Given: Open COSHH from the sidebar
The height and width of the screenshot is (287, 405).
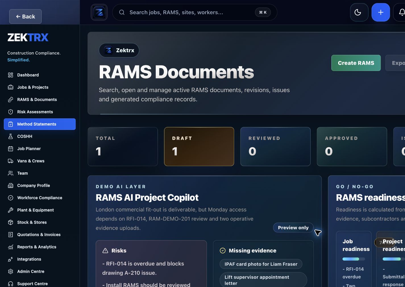Looking at the screenshot, I should 40,136.
